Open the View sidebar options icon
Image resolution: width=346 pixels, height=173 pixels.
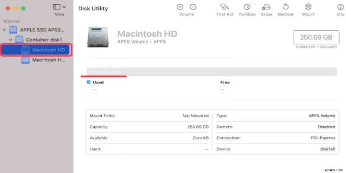coord(57,7)
